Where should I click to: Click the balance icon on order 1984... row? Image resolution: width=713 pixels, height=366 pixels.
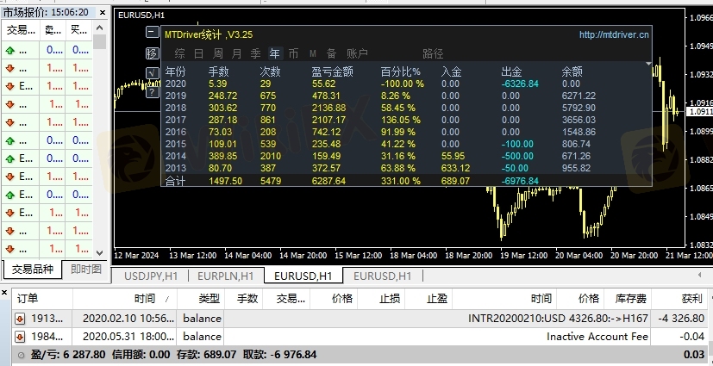(20, 337)
